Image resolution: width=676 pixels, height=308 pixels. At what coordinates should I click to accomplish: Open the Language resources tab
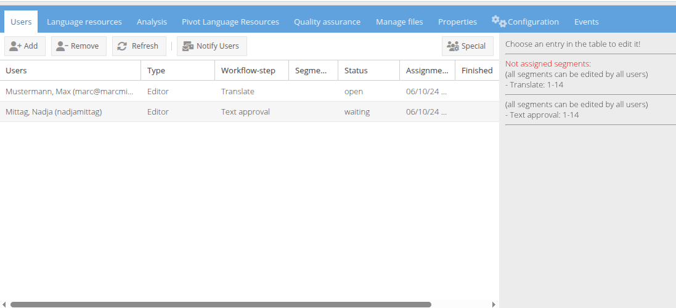pos(84,22)
